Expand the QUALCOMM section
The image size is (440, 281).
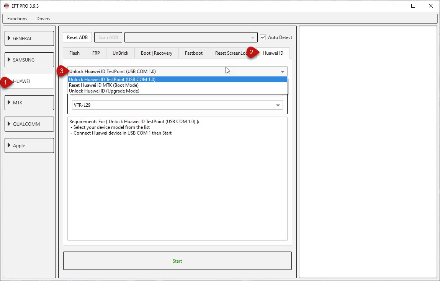tap(29, 124)
